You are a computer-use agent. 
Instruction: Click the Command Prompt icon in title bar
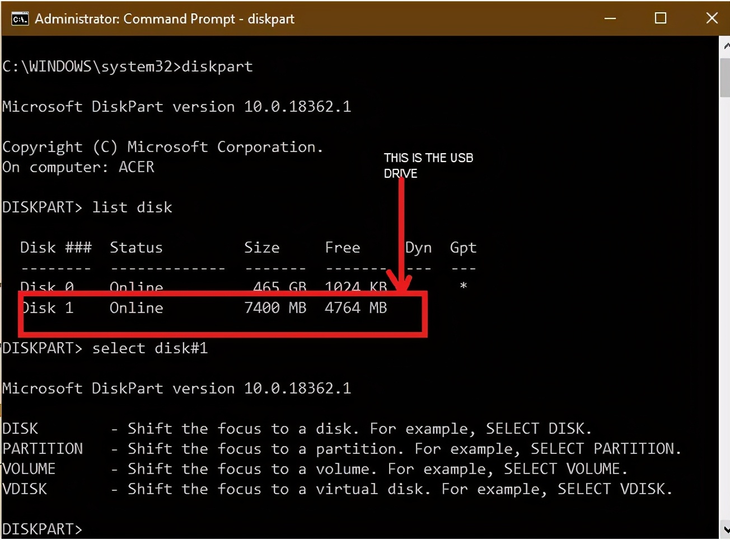20,18
